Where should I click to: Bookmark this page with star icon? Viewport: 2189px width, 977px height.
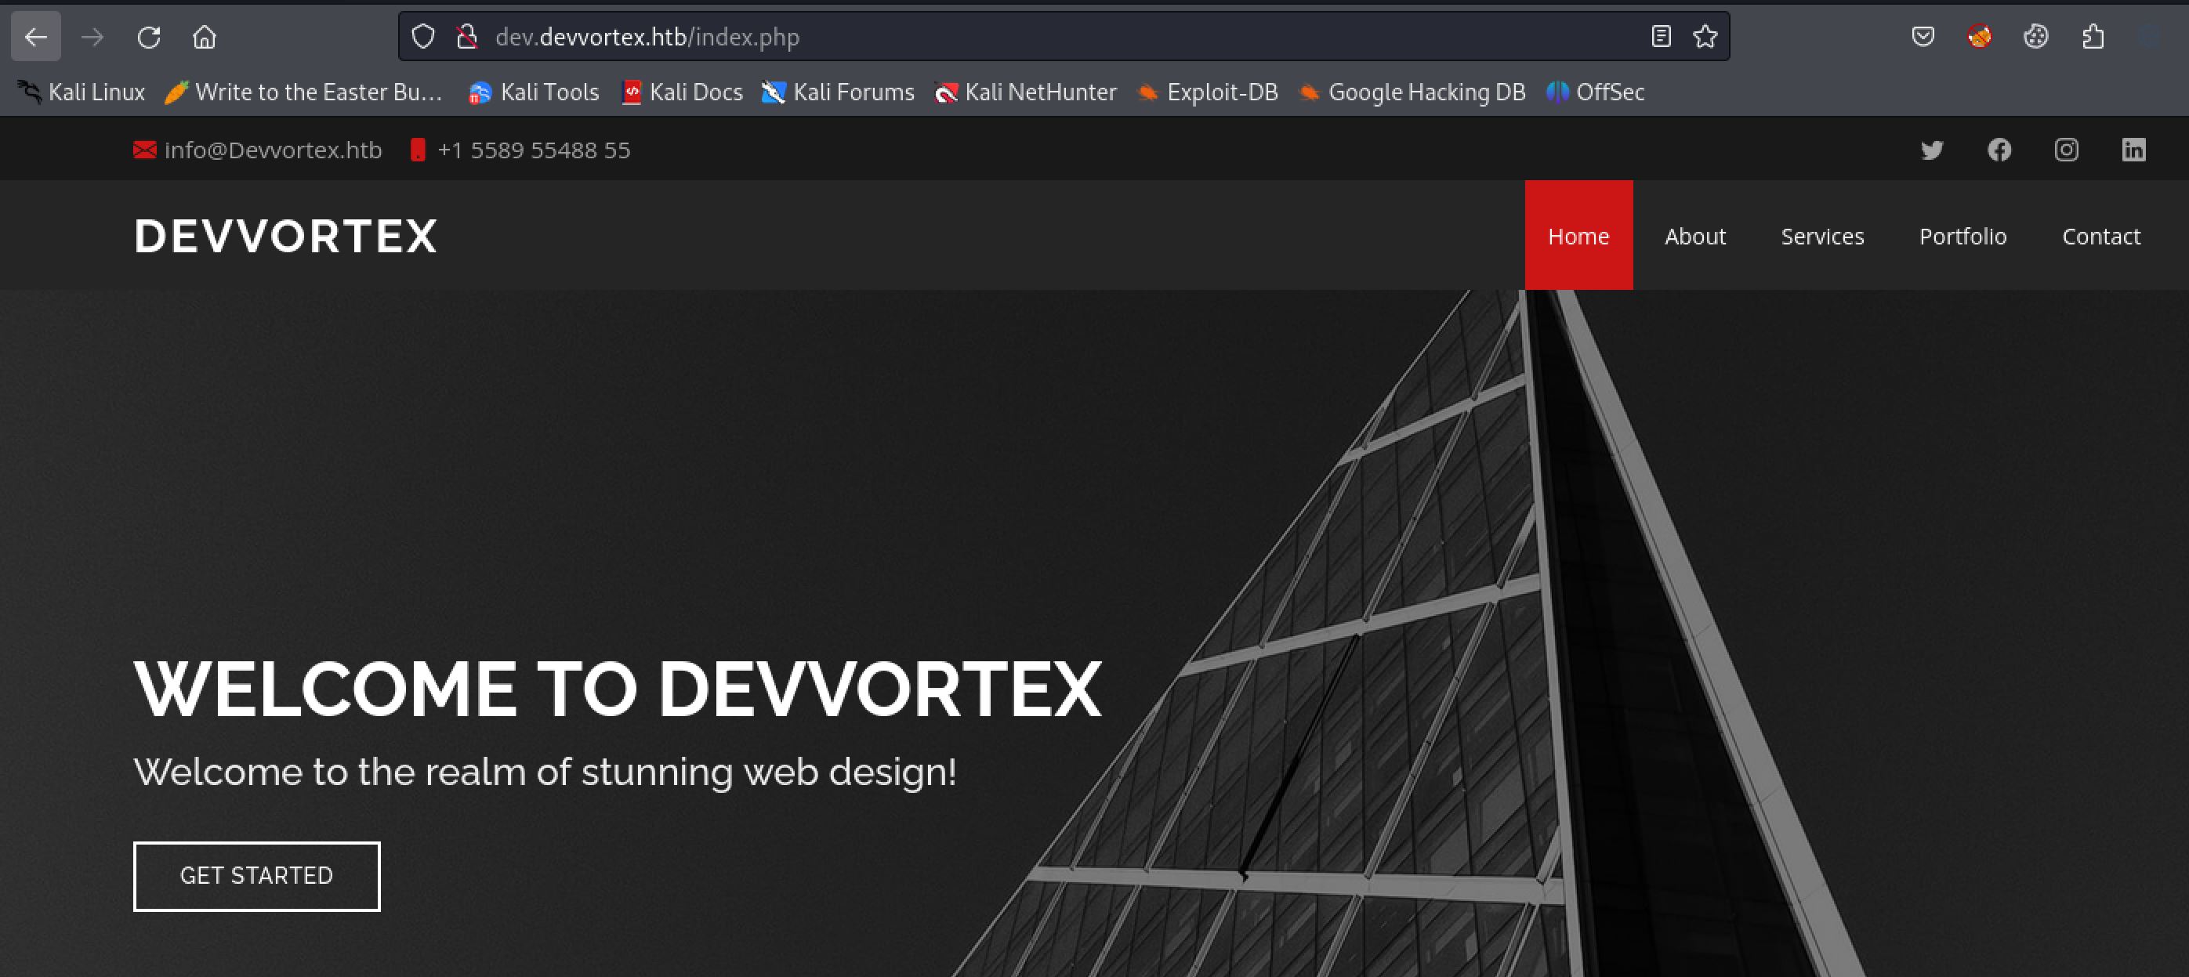click(1705, 37)
